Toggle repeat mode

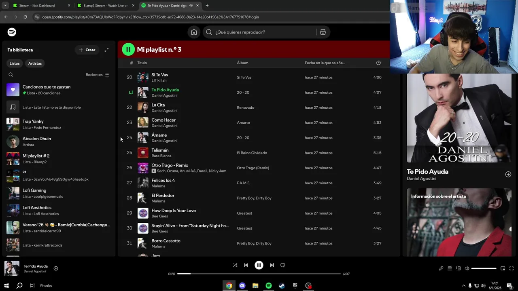[283, 265]
